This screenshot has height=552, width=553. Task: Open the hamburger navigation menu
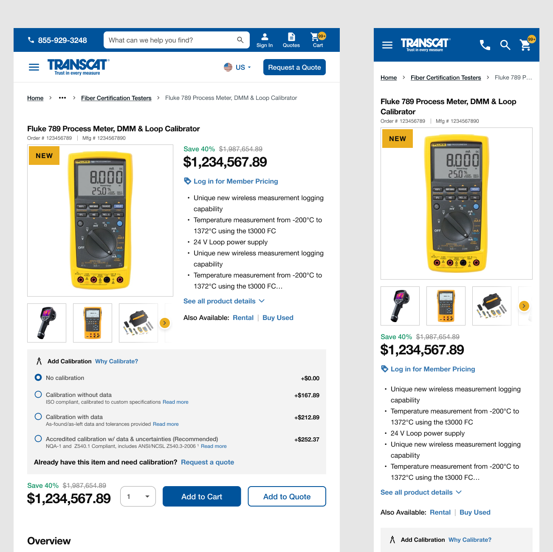(34, 67)
